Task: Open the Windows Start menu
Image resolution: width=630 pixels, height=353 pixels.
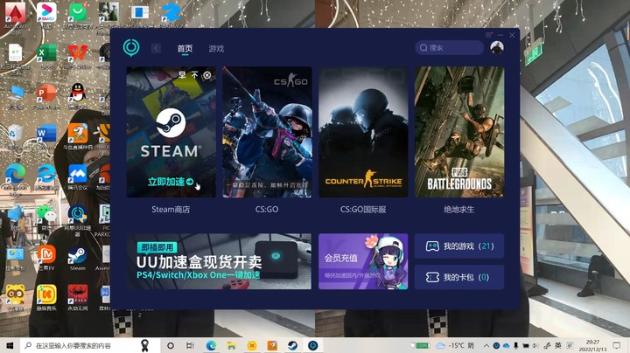Action: click(10, 345)
